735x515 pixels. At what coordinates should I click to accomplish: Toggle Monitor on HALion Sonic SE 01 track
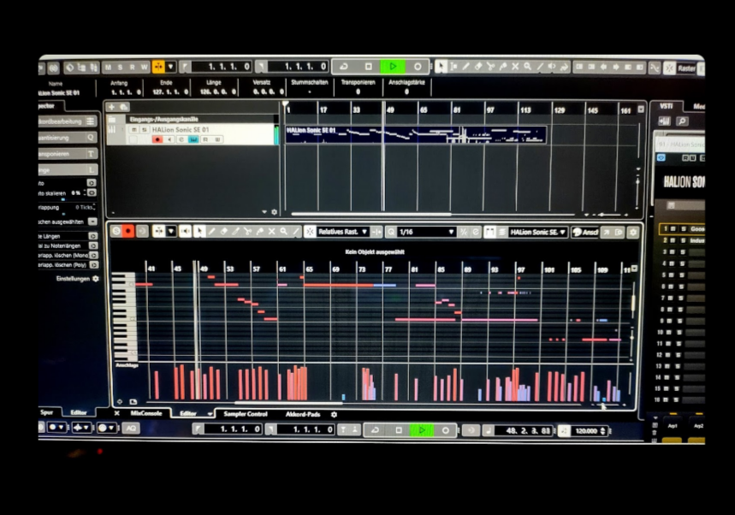coord(169,139)
